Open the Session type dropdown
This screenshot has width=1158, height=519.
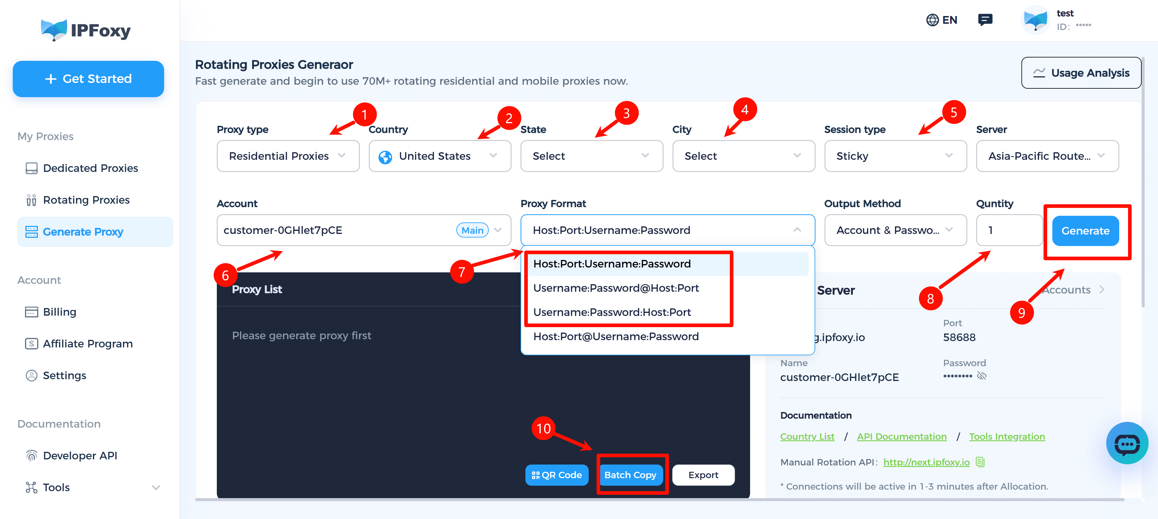point(895,156)
